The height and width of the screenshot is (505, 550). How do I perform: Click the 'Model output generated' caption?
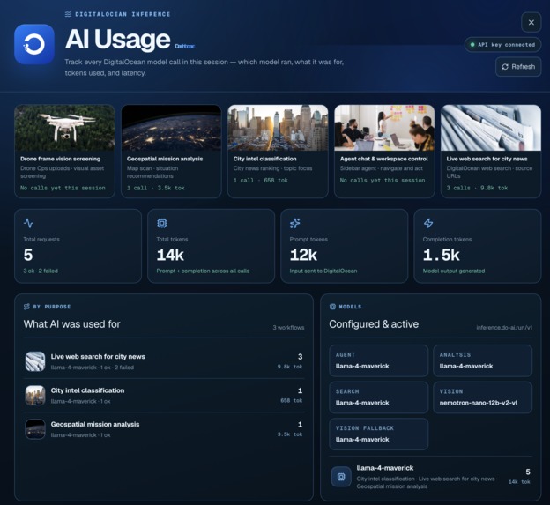[x=454, y=271]
